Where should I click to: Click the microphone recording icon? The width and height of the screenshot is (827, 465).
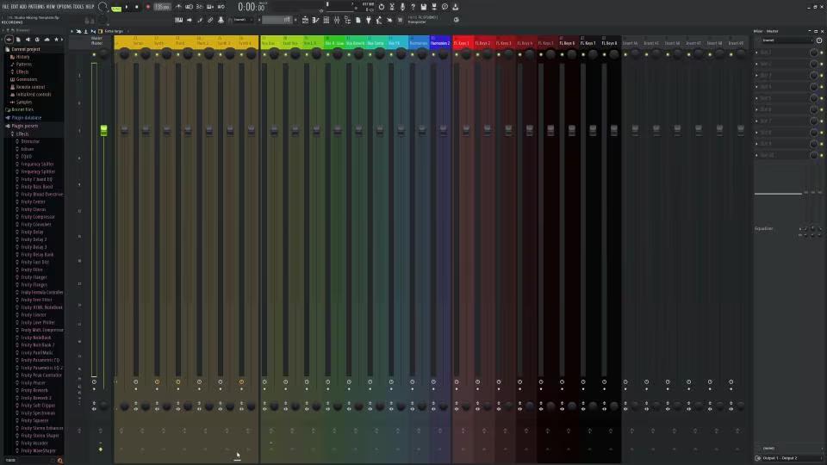click(402, 7)
